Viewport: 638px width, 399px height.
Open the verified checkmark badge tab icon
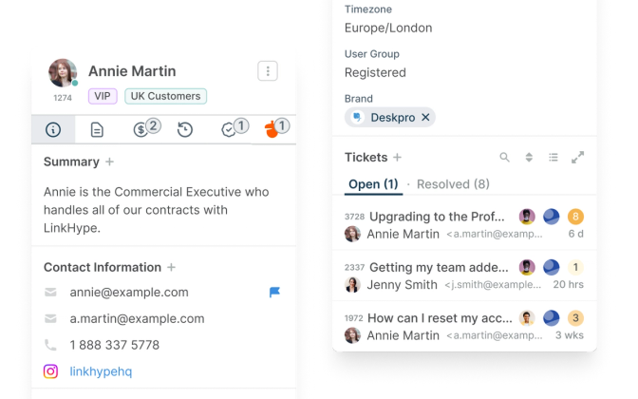coord(229,129)
